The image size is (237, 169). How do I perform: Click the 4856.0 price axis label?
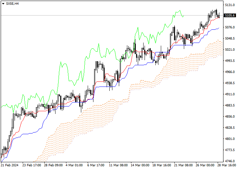pyautogui.click(x=230, y=117)
